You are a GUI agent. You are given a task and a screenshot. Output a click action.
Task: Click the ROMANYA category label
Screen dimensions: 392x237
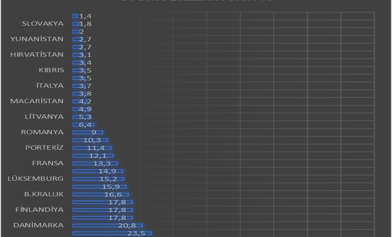pyautogui.click(x=42, y=132)
